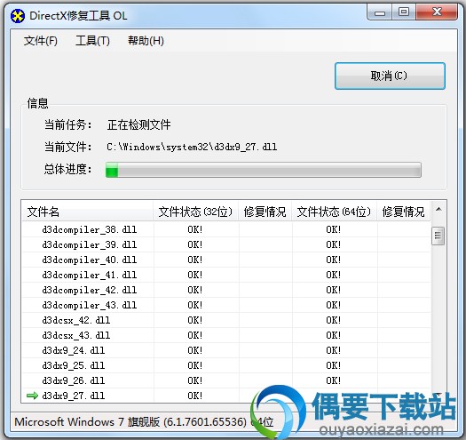This screenshot has height=440, width=466.
Task: Click the 正在检测文件 current task text
Action: pos(138,124)
